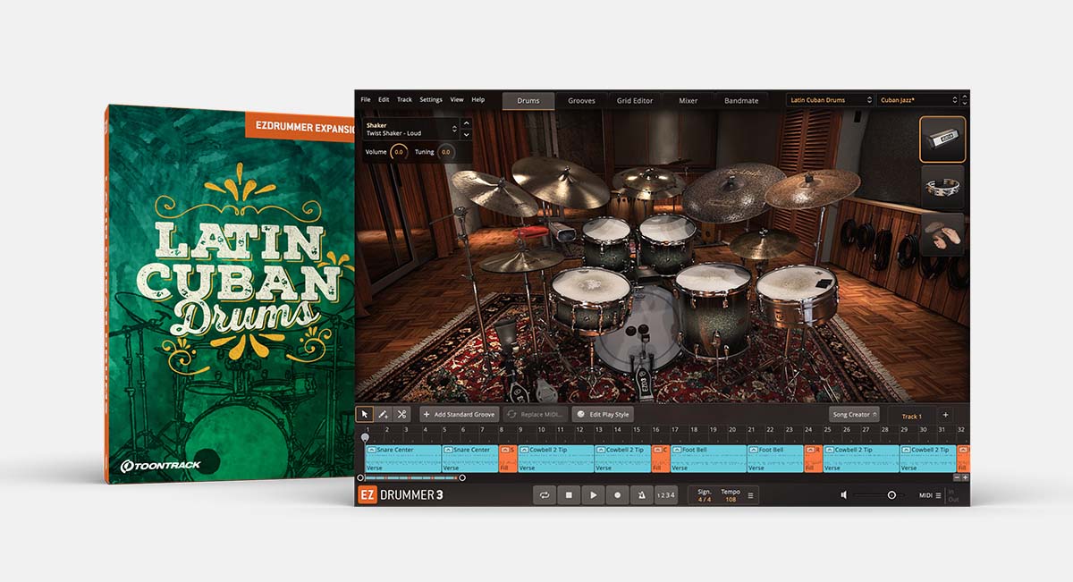Adjust the Volume knob

click(x=399, y=152)
